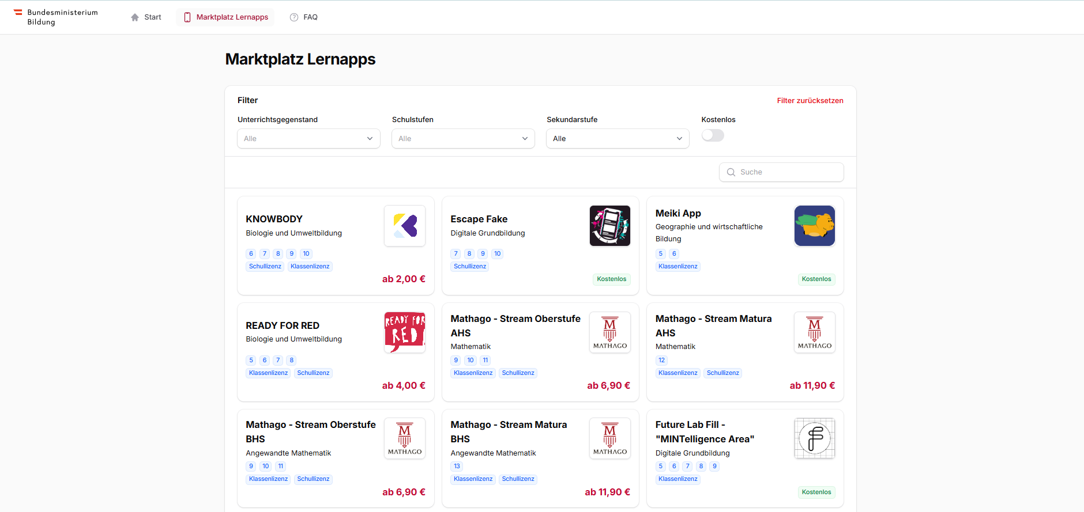
Task: Click Mathago logo on Stream Matura AHS
Action: click(815, 332)
